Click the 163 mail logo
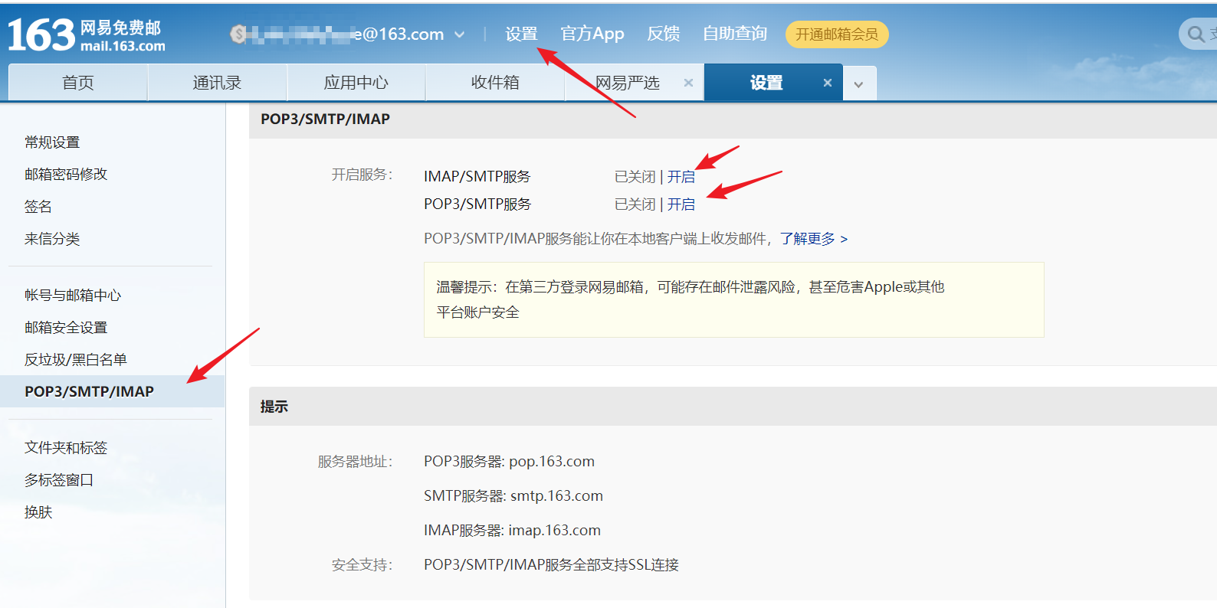The height and width of the screenshot is (608, 1217). (x=87, y=35)
